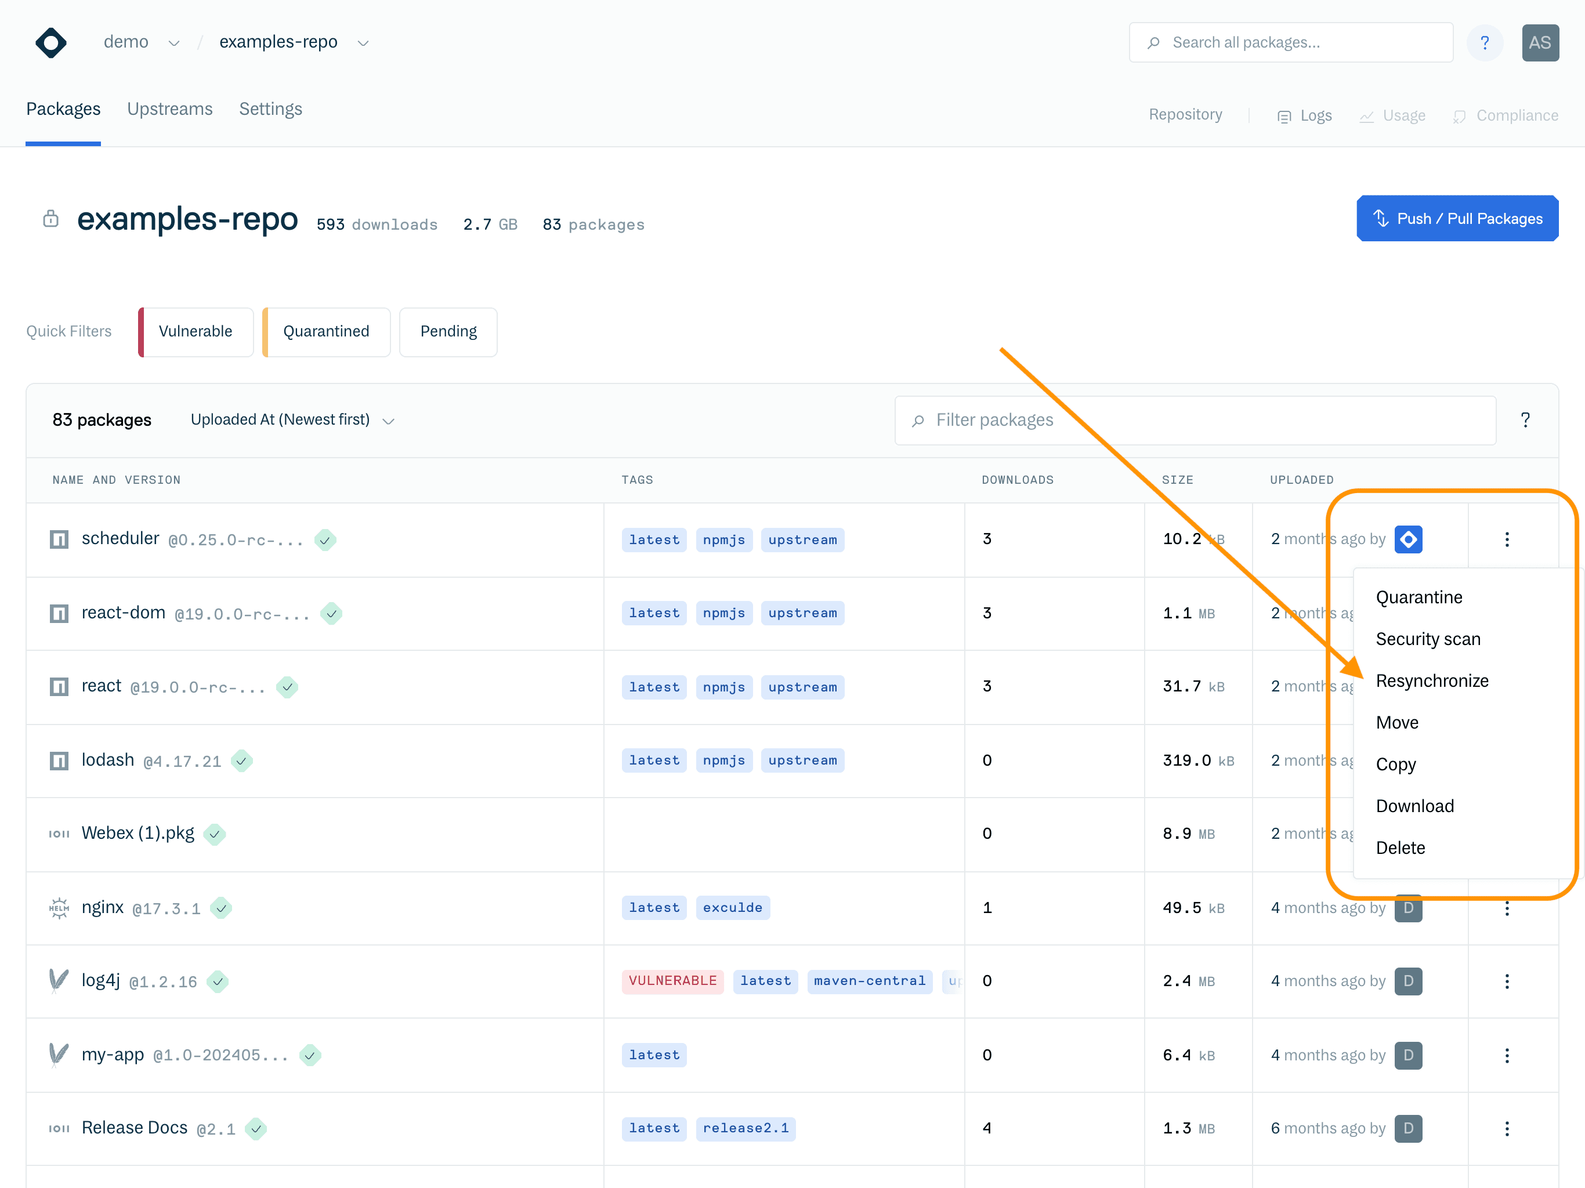Viewport: 1585px width, 1188px height.
Task: Open the Uploaded At sort order dropdown
Action: tap(292, 420)
